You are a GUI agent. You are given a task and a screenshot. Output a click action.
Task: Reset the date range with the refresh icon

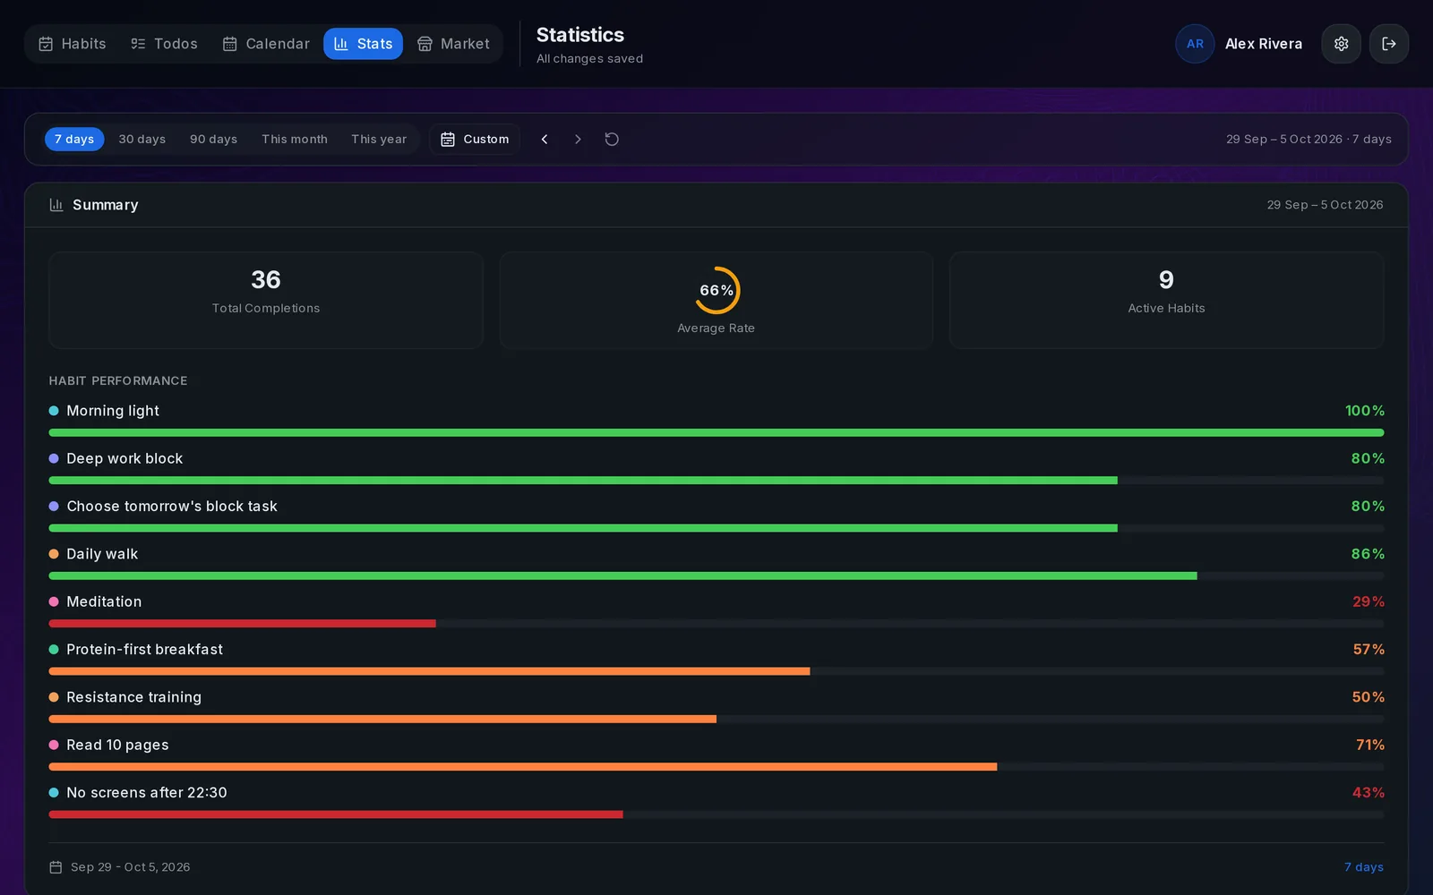click(x=612, y=139)
